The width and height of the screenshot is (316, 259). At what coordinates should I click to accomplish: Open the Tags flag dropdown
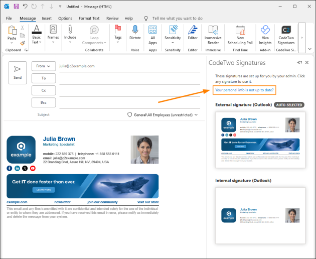coord(118,34)
